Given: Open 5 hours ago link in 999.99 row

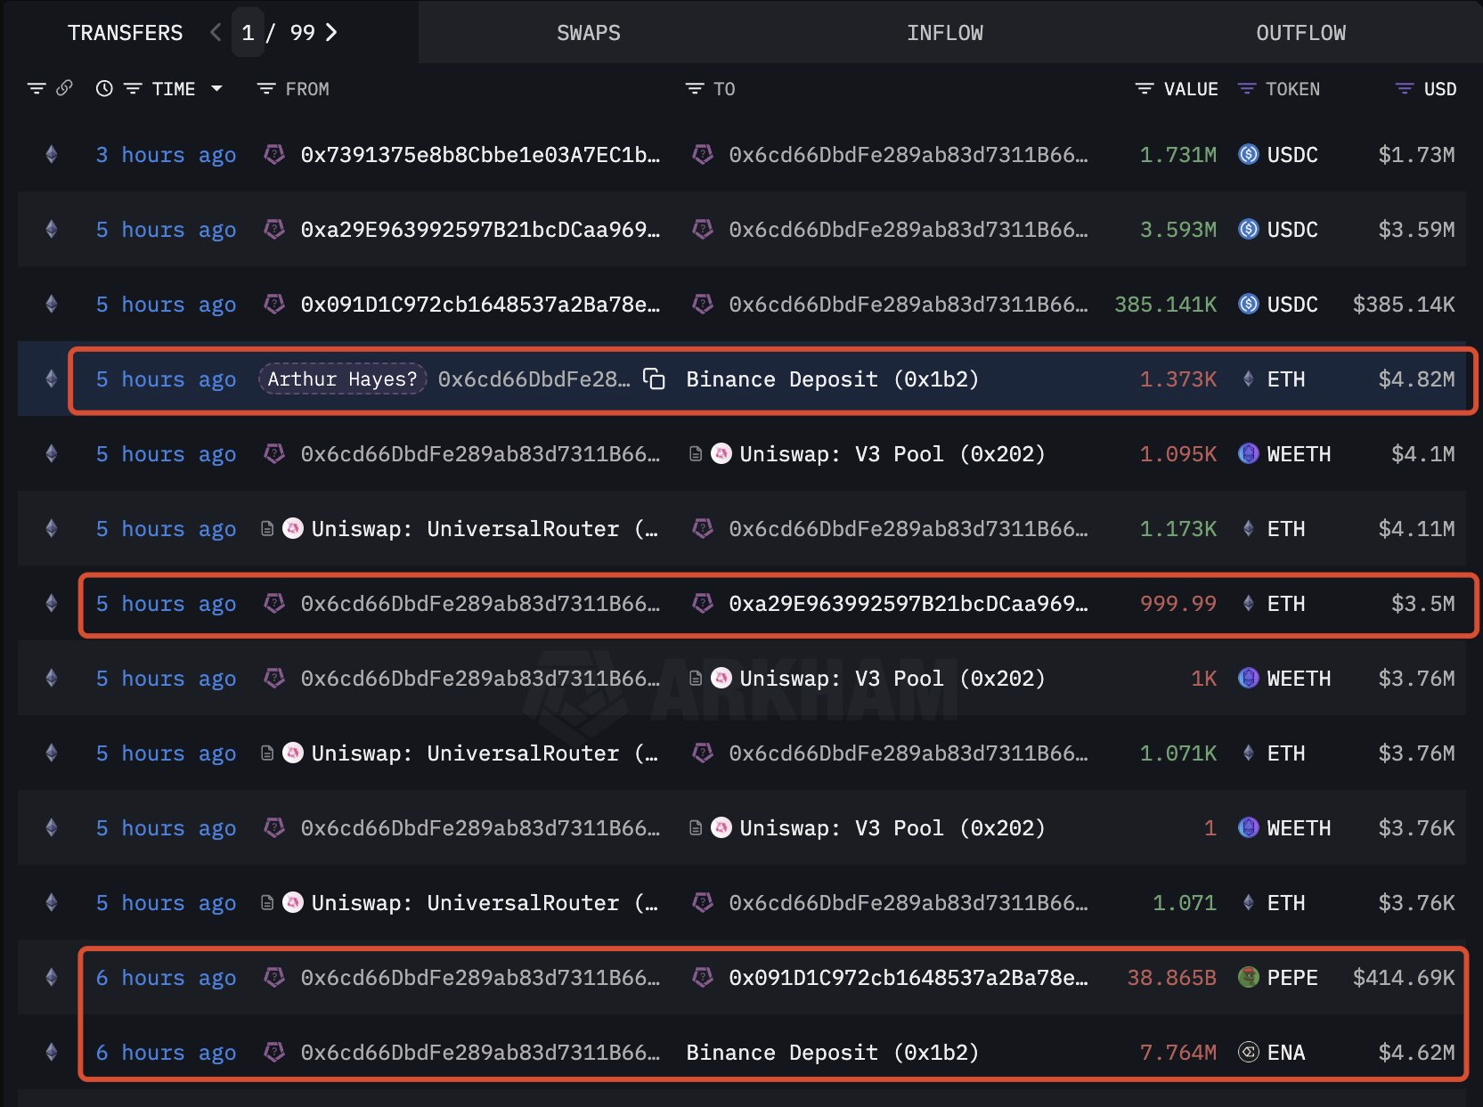Looking at the screenshot, I should tap(166, 604).
